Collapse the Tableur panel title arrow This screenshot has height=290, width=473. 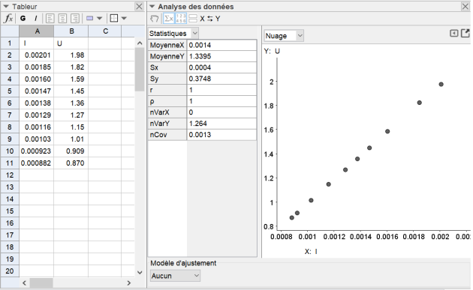[6, 6]
